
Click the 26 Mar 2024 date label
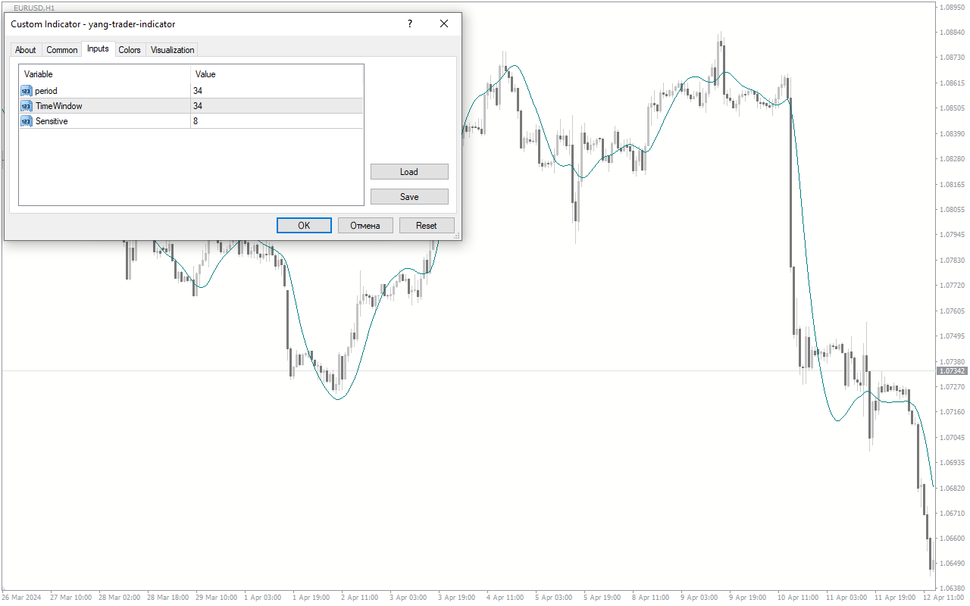pos(23,598)
